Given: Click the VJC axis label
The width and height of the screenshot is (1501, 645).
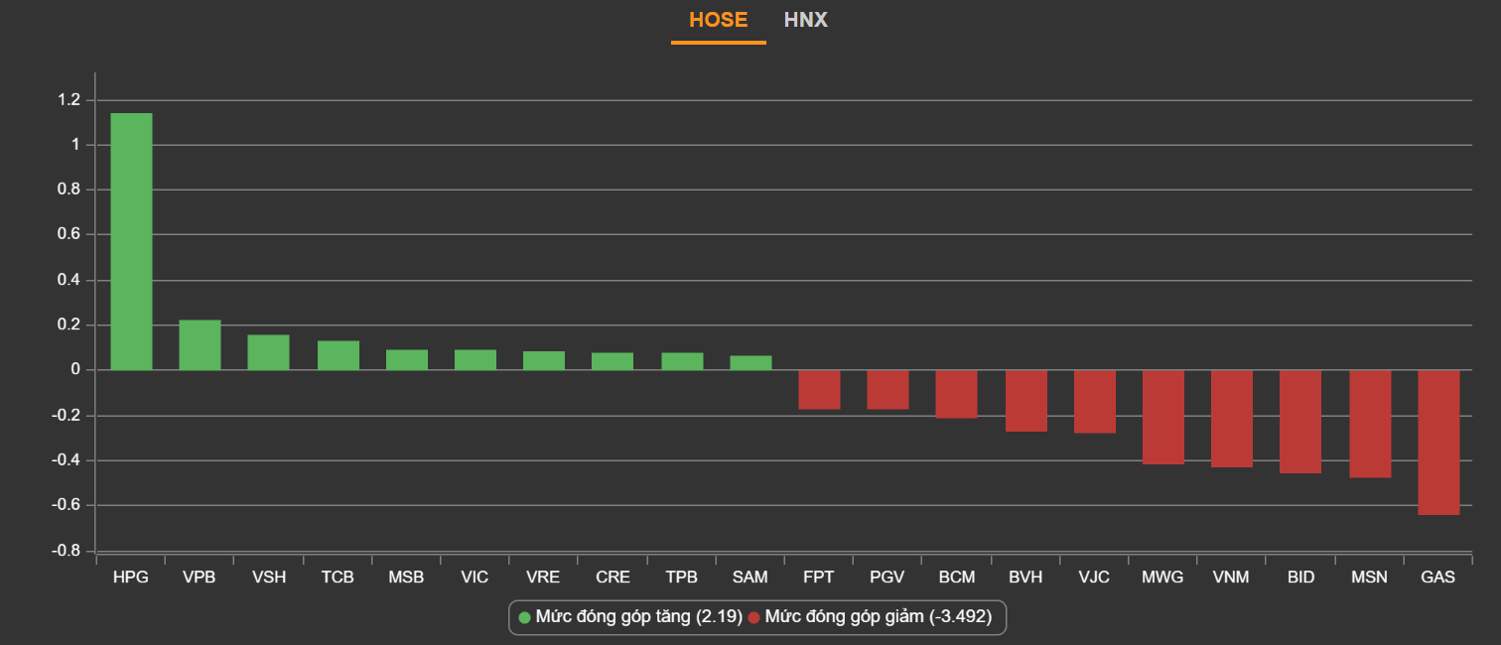Looking at the screenshot, I should [1094, 578].
